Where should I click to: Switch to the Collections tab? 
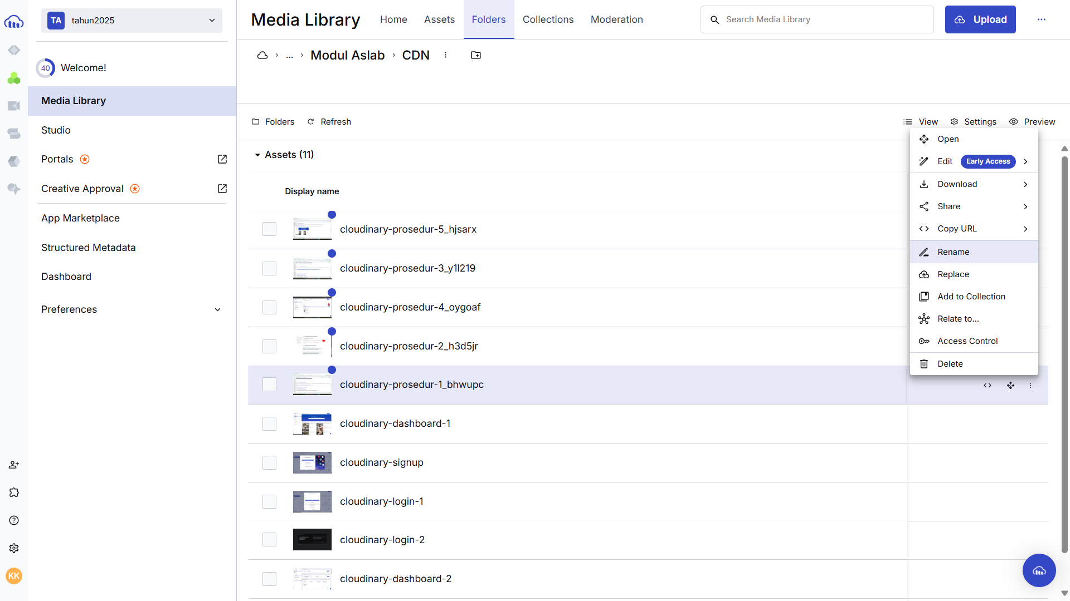click(x=548, y=19)
